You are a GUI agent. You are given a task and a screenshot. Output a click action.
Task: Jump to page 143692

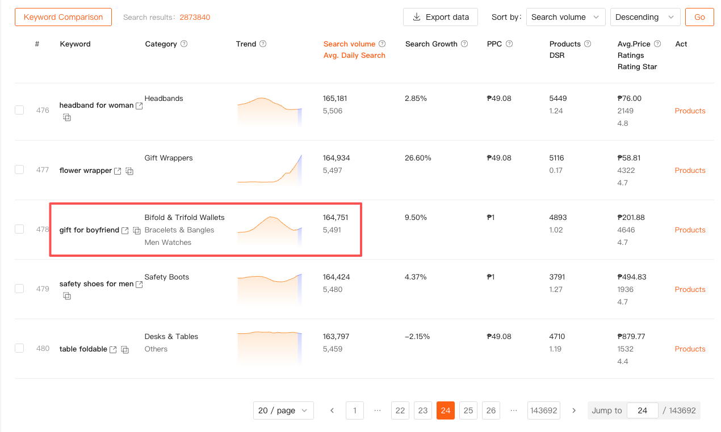[x=543, y=410]
